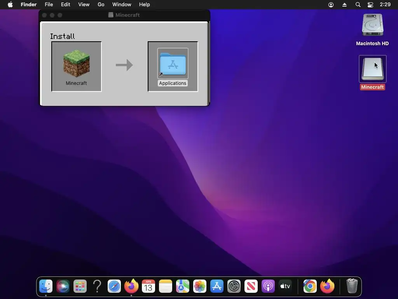The width and height of the screenshot is (398, 299).
Task: Open the Go menu
Action: [x=101, y=5]
